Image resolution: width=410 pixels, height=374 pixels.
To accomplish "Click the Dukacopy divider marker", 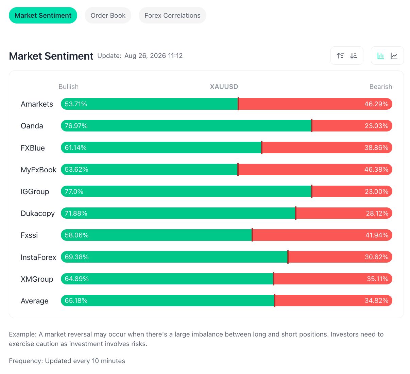I will pyautogui.click(x=296, y=213).
